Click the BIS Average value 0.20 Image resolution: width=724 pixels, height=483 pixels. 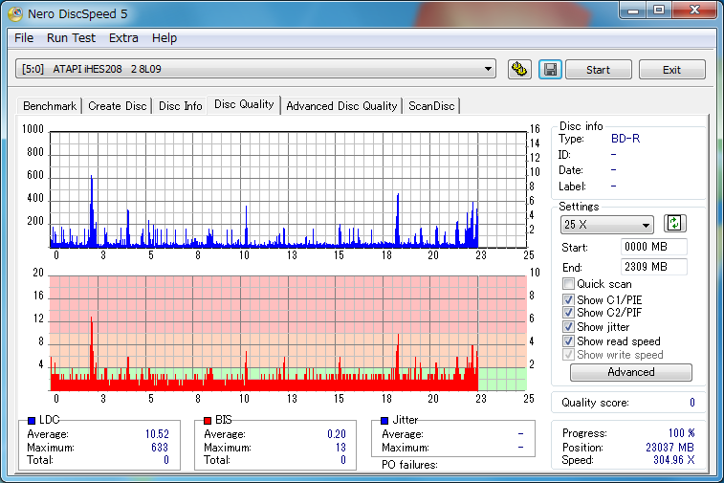[x=336, y=434]
